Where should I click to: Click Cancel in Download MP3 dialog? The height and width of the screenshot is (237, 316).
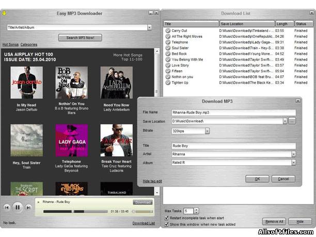283,179
